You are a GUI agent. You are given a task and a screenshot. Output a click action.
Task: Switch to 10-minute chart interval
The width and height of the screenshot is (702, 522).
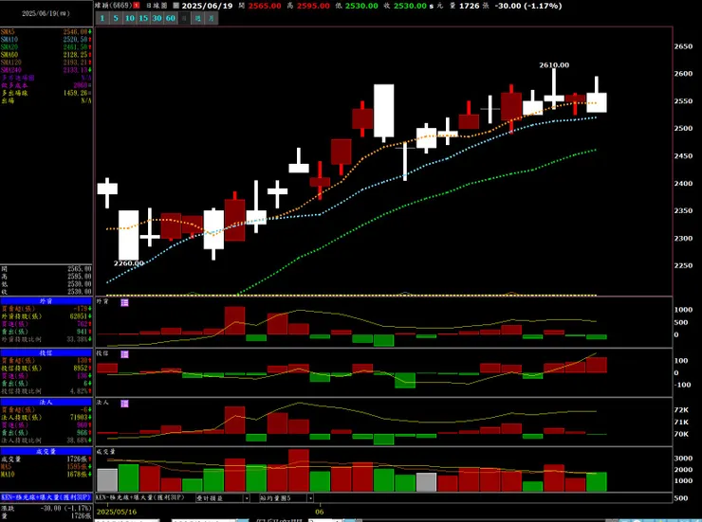pos(129,18)
